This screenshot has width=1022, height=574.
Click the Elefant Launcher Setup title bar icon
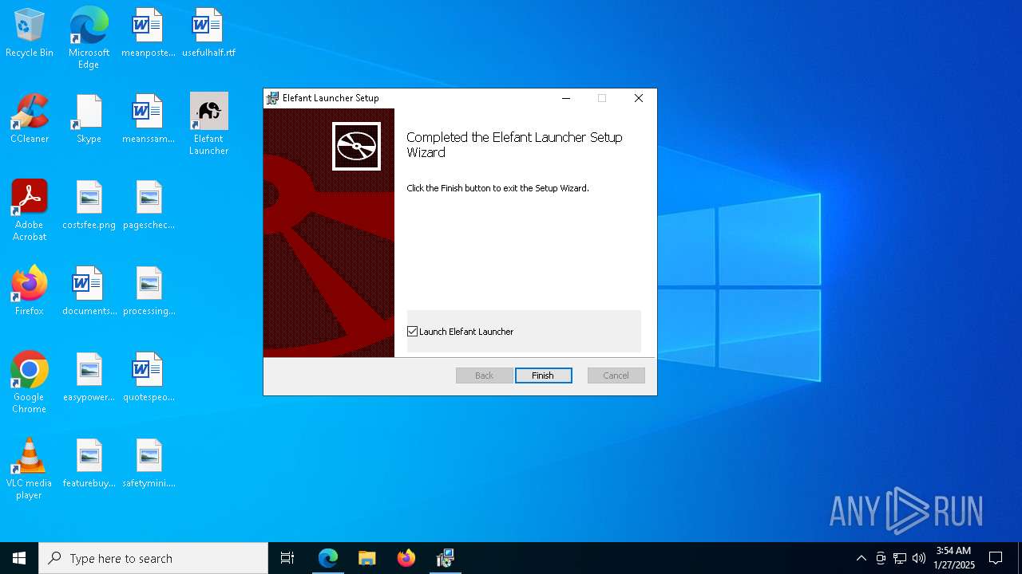pyautogui.click(x=272, y=98)
